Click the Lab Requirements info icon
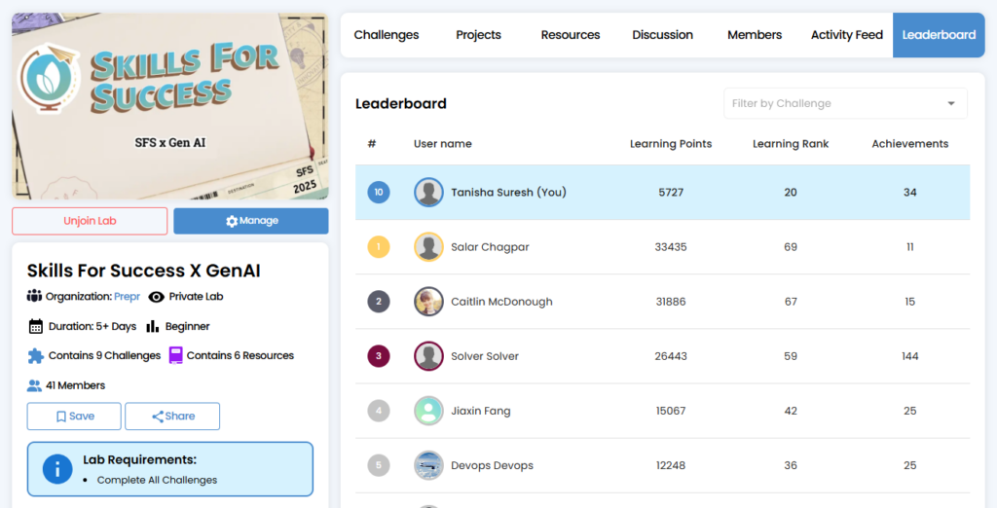The image size is (997, 508). pyautogui.click(x=57, y=469)
